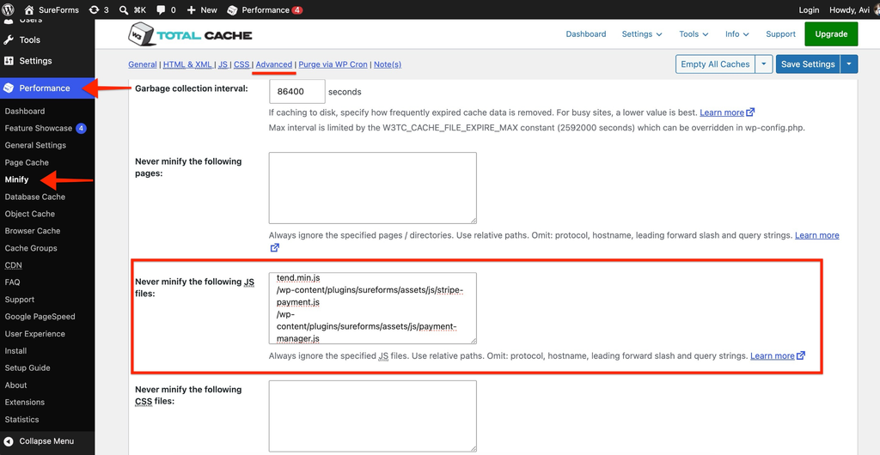The image size is (880, 455).
Task: Open Setup Guide submenu item
Action: pos(27,368)
